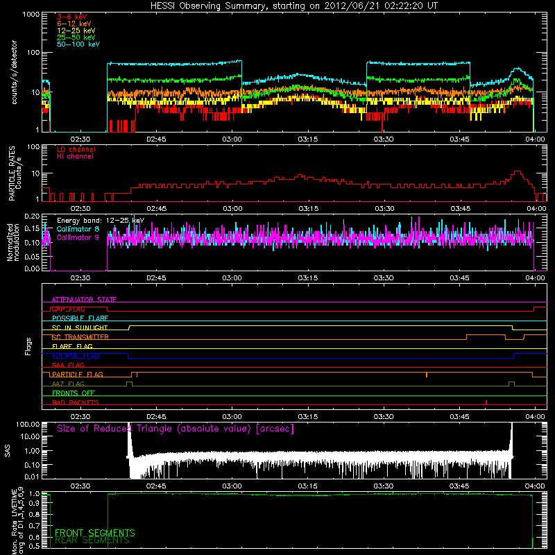Viewport: 555px width, 555px height.
Task: Click the ATTENUATOR STATE flag label
Action: (84, 300)
